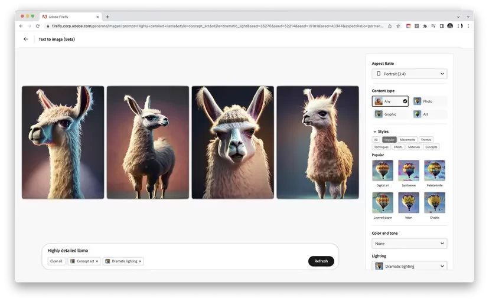Switch to the Themes styles tab
489x302 pixels.
tap(426, 140)
